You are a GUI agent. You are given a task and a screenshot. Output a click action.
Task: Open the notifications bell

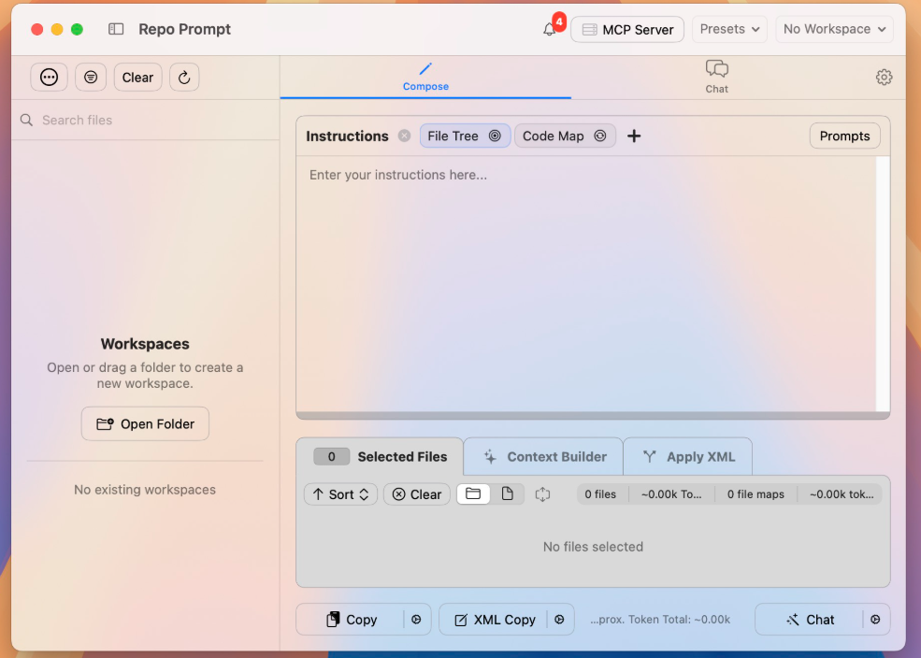click(x=550, y=30)
